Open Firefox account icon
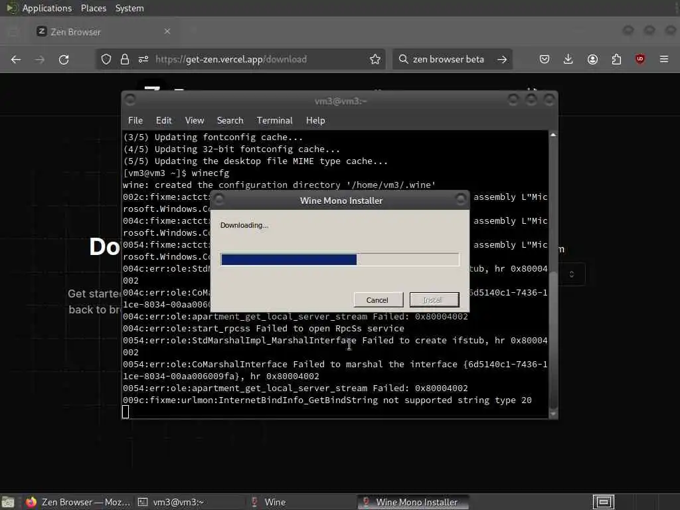 coord(592,59)
